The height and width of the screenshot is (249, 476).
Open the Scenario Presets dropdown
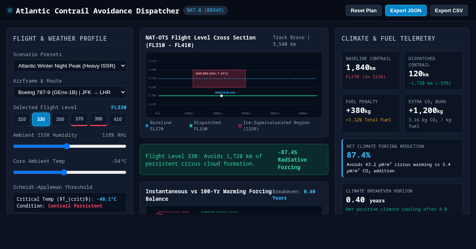70,66
